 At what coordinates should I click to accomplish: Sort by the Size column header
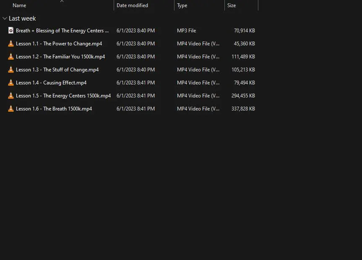click(232, 5)
